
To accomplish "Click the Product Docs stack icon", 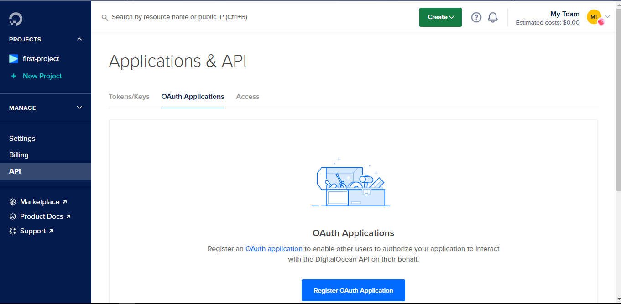I will pos(13,216).
